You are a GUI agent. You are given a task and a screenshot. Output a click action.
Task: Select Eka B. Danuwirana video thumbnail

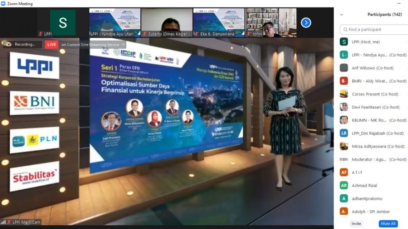(219, 23)
